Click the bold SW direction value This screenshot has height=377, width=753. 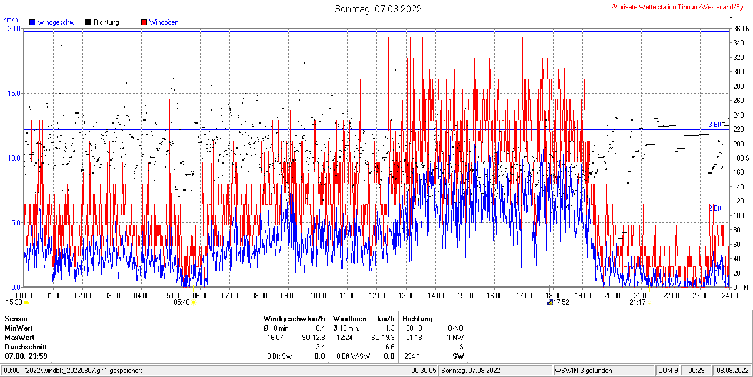coord(458,356)
